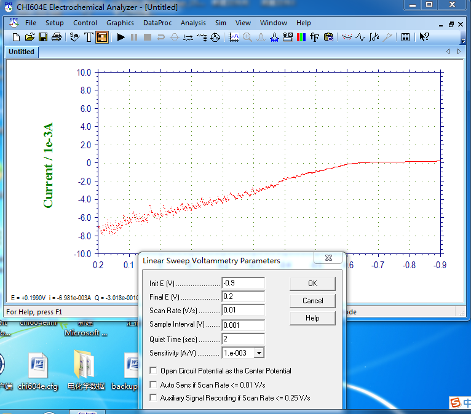471x414 pixels.
Task: Select the Untitled document tab
Action: [x=22, y=52]
